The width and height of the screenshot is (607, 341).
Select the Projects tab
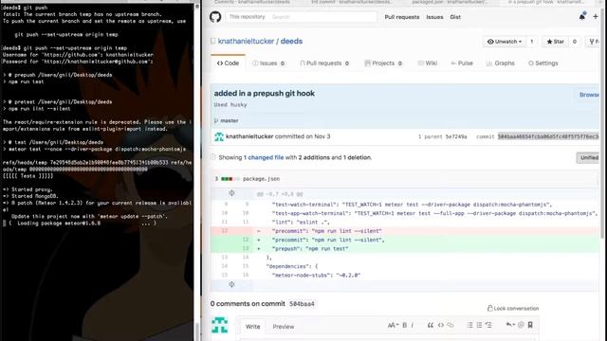coord(383,63)
